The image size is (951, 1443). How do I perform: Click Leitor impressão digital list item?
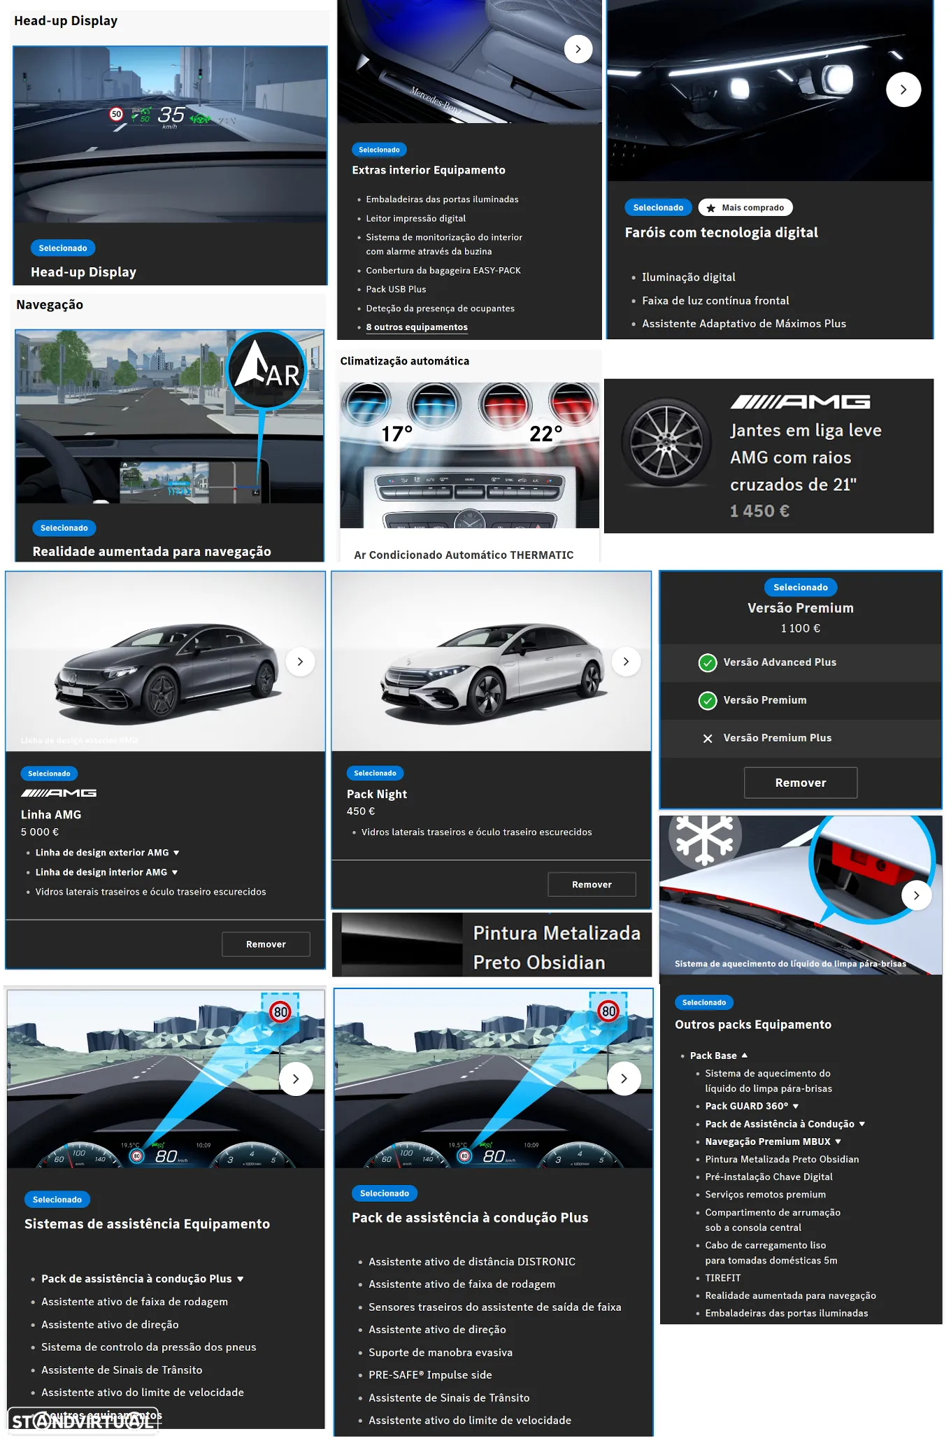pos(415,219)
